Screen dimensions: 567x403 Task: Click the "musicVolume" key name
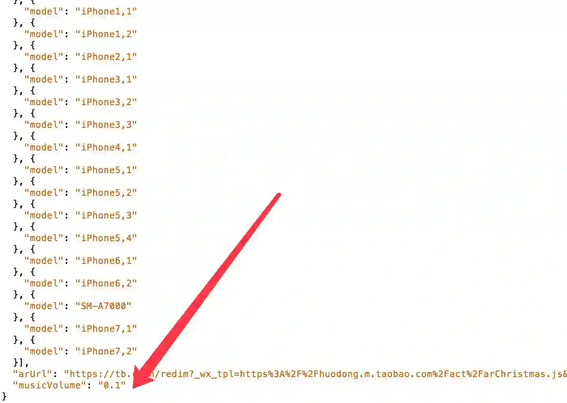click(x=49, y=385)
